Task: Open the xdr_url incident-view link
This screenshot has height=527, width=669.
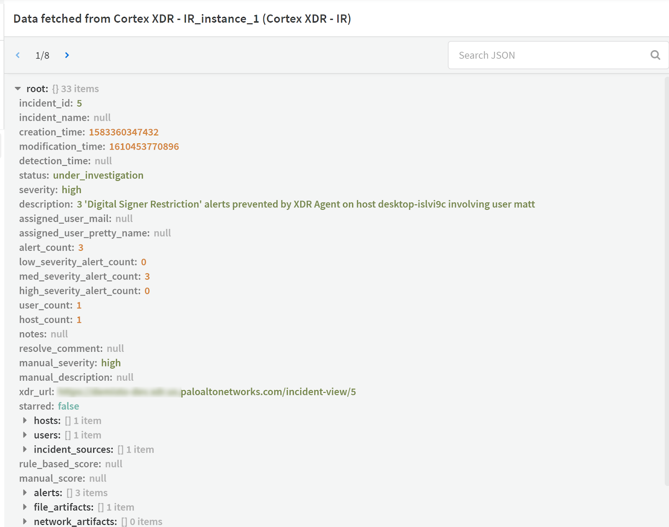Action: pyautogui.click(x=268, y=392)
